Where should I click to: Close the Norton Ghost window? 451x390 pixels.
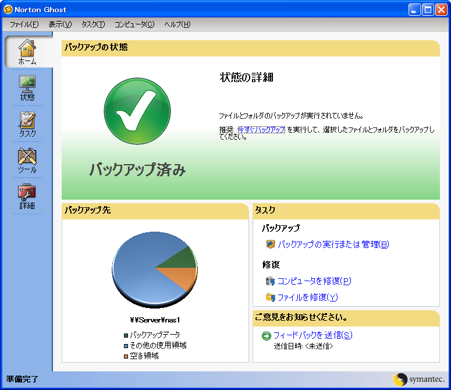point(441,10)
